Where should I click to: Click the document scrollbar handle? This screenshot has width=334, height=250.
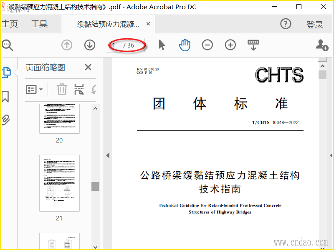pyautogui.click(x=322, y=75)
